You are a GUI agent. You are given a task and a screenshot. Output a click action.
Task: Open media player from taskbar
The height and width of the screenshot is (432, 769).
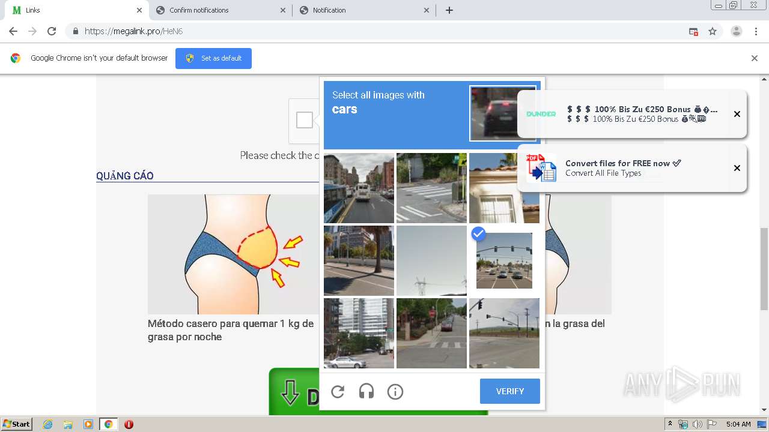click(x=88, y=424)
